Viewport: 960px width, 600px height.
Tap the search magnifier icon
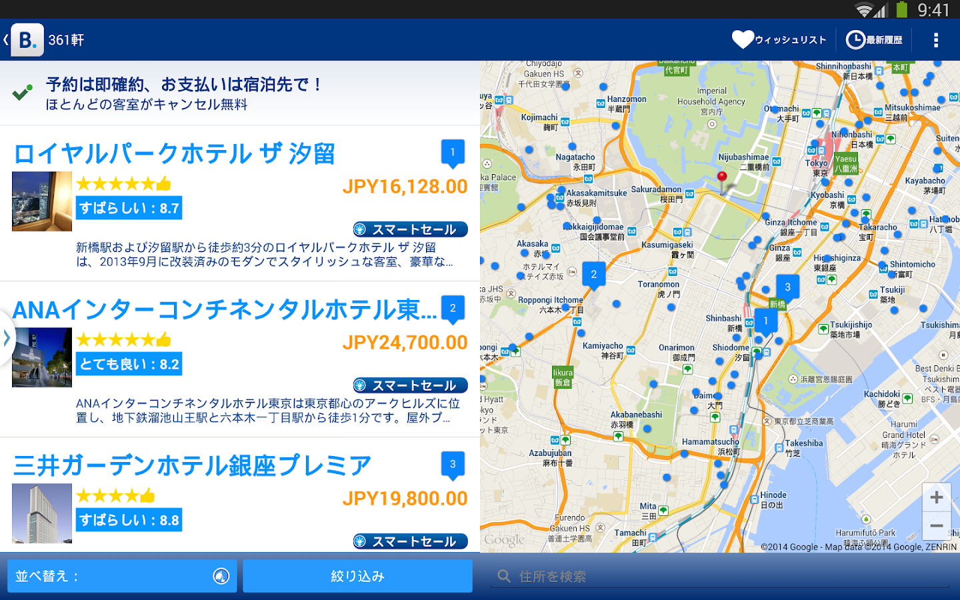pyautogui.click(x=504, y=576)
